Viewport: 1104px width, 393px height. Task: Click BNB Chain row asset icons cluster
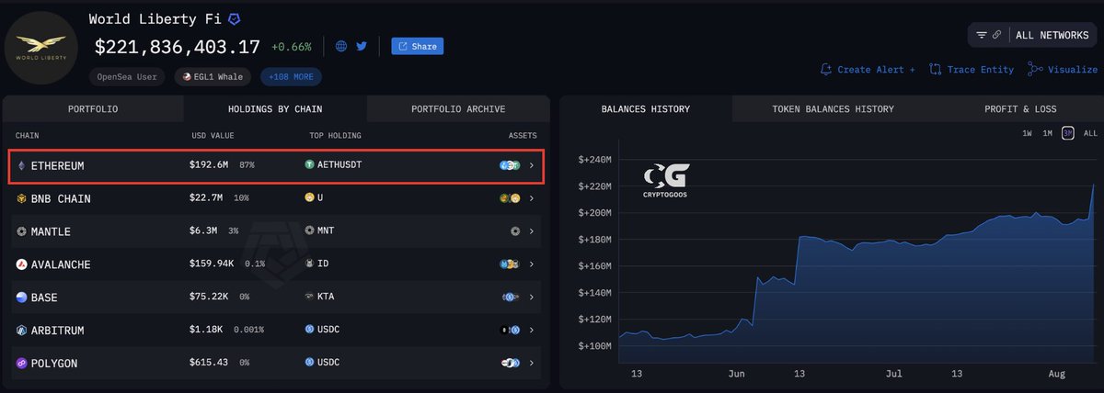click(510, 198)
